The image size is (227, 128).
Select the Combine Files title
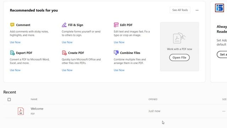(130, 53)
